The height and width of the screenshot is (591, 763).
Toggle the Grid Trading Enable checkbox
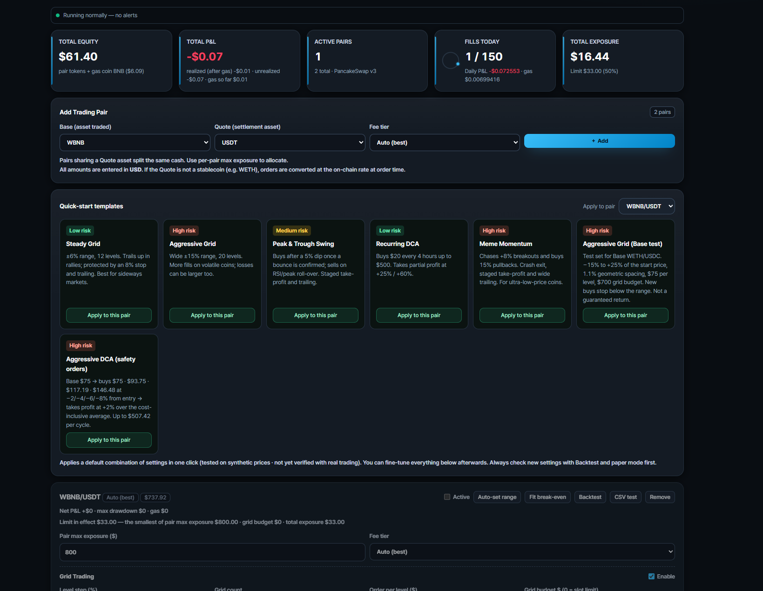(x=651, y=577)
